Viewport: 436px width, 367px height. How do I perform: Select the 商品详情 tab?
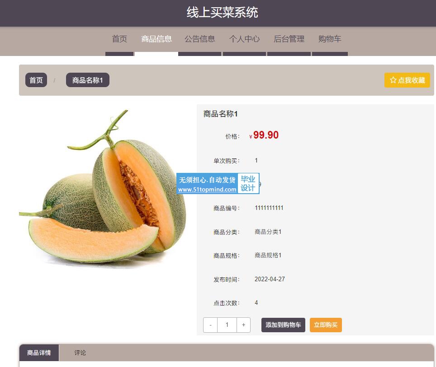39,353
